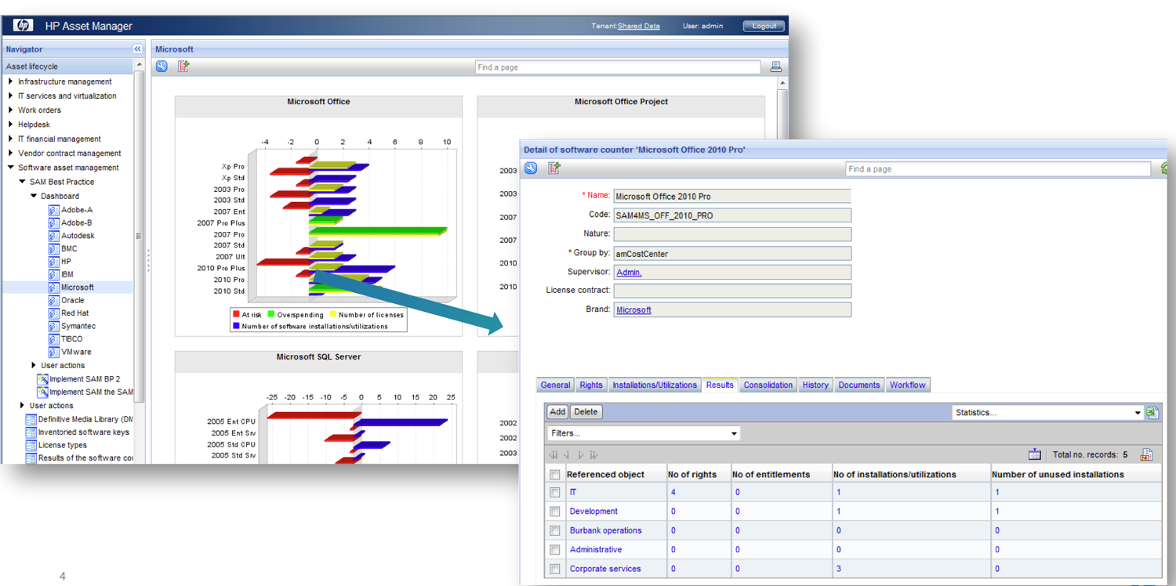Open the Adobe-B dashboard icon
This screenshot has height=586, width=1176.
coord(53,223)
